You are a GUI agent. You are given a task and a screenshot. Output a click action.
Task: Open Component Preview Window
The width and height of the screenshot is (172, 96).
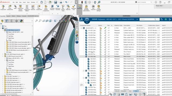(x=20, y=8)
